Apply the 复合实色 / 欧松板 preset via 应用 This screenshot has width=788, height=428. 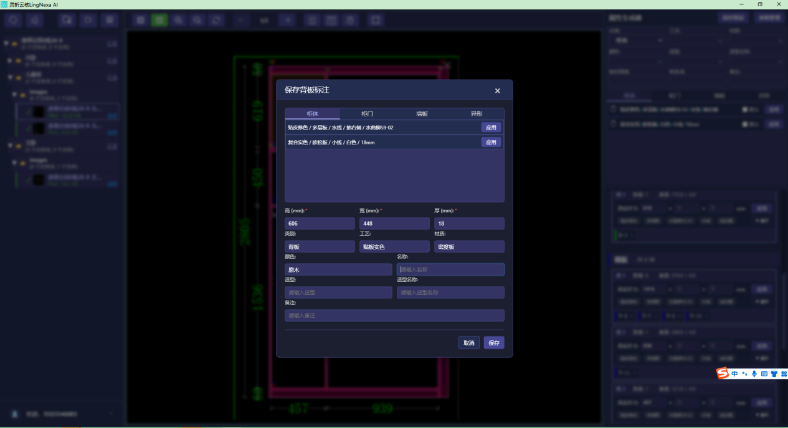(x=491, y=142)
